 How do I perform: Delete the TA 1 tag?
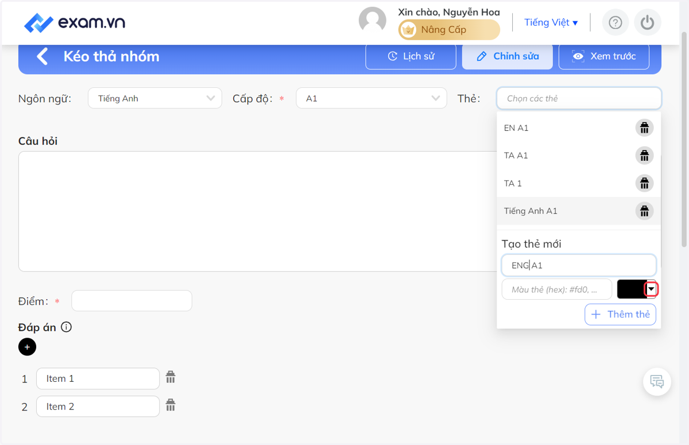click(x=644, y=183)
